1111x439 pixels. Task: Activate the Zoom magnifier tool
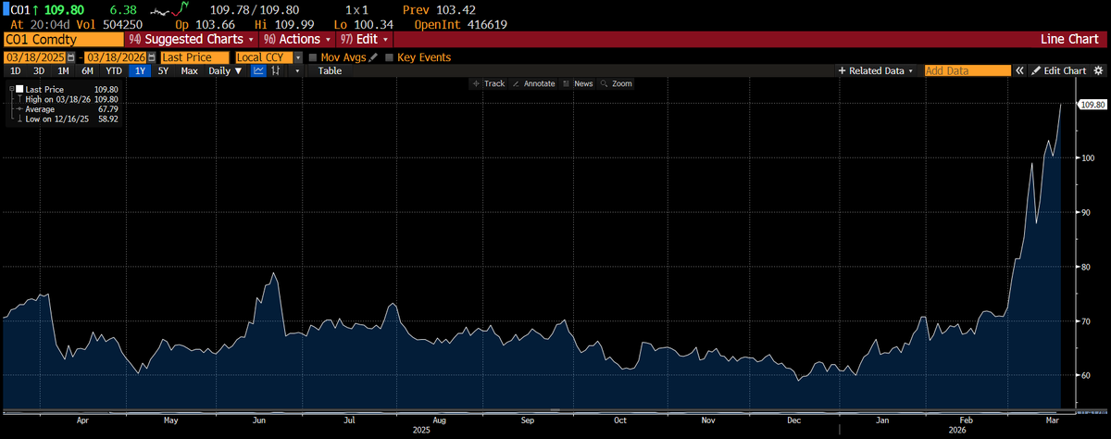pos(617,83)
